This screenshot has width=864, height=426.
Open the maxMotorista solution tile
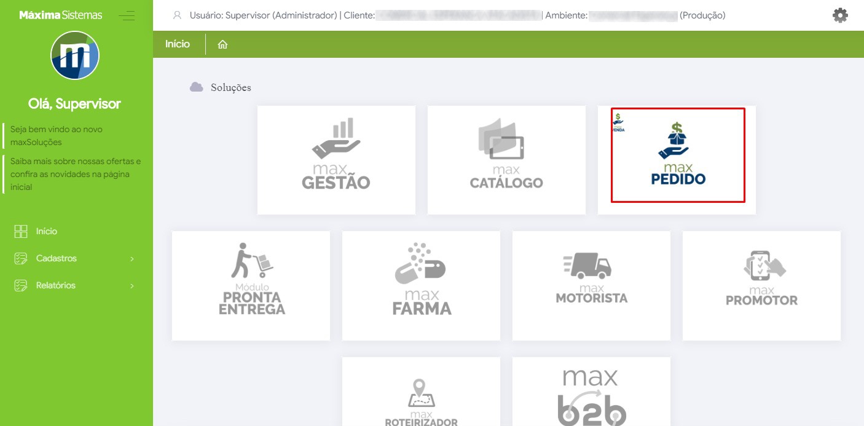pos(591,285)
